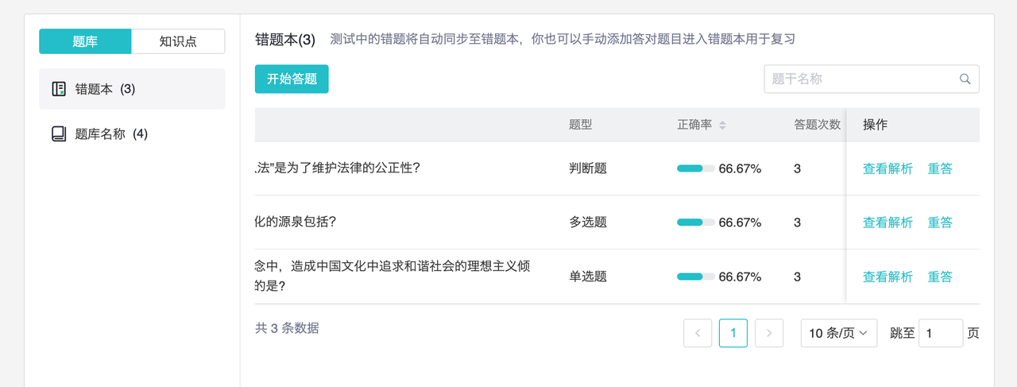Click the 判断题 row accuracy progress bar
The height and width of the screenshot is (387, 1017).
(695, 168)
